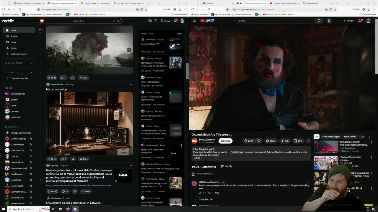The height and width of the screenshot is (212, 378).
Task: Collapse Custom Feeds section
Action: [32, 72]
